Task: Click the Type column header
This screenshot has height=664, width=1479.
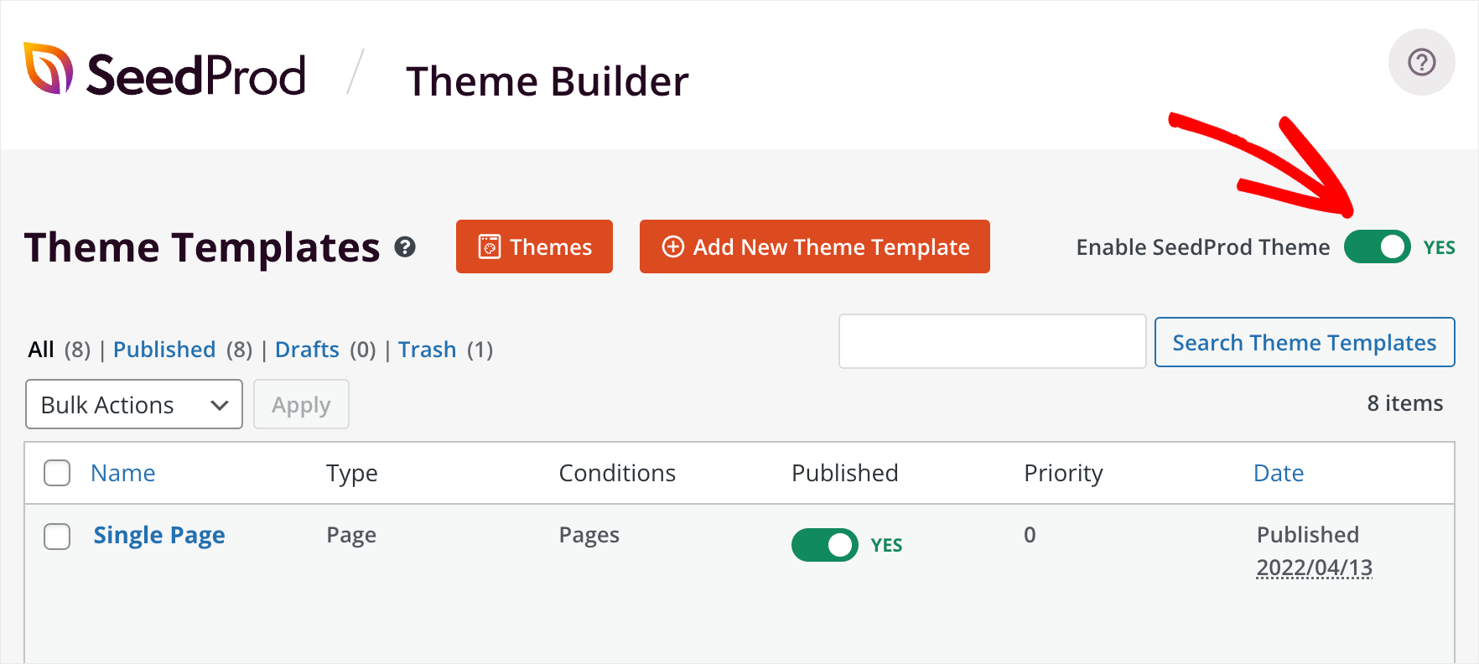Action: [352, 473]
